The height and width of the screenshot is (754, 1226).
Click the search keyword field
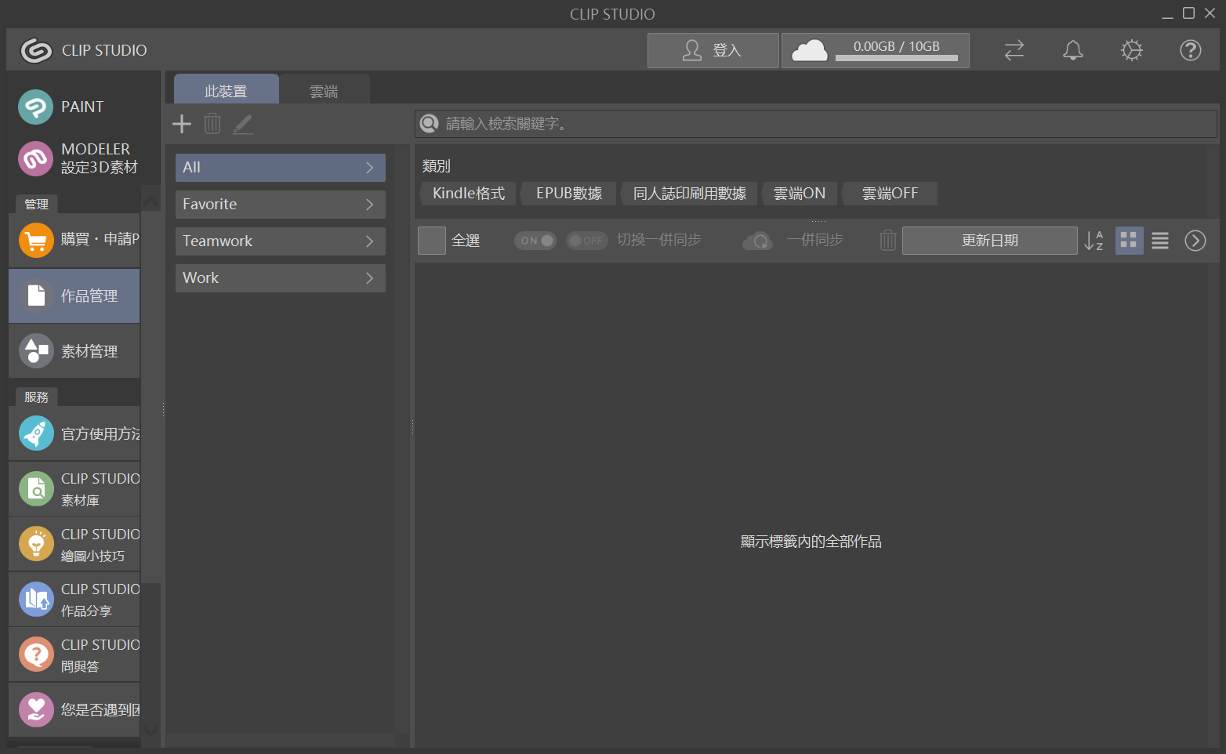(x=816, y=124)
